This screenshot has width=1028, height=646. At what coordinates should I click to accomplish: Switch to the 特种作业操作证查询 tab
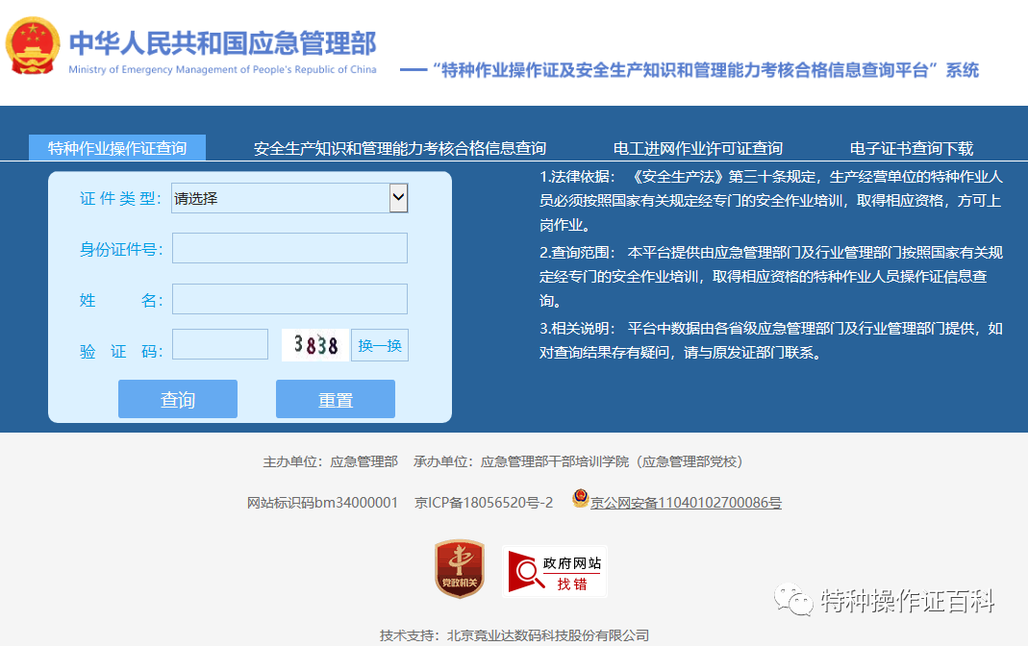(x=117, y=148)
